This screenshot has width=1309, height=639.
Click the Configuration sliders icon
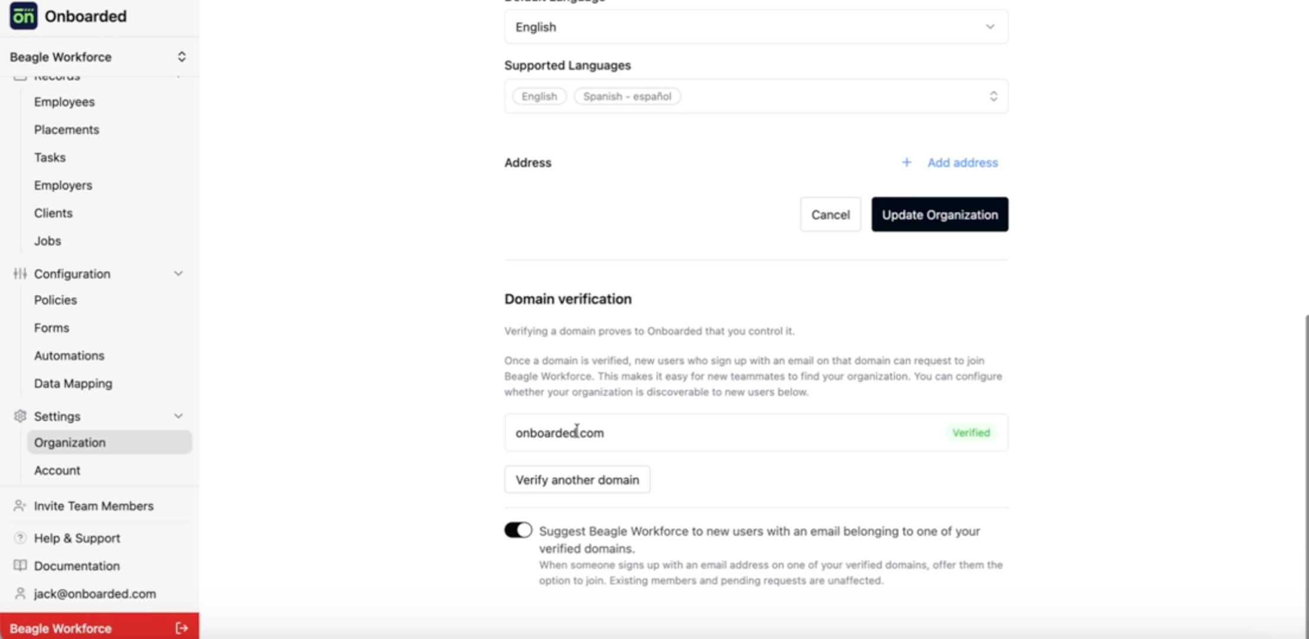pos(20,273)
